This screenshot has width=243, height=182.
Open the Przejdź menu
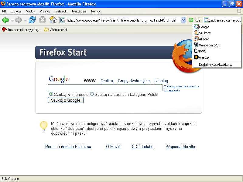45,11
